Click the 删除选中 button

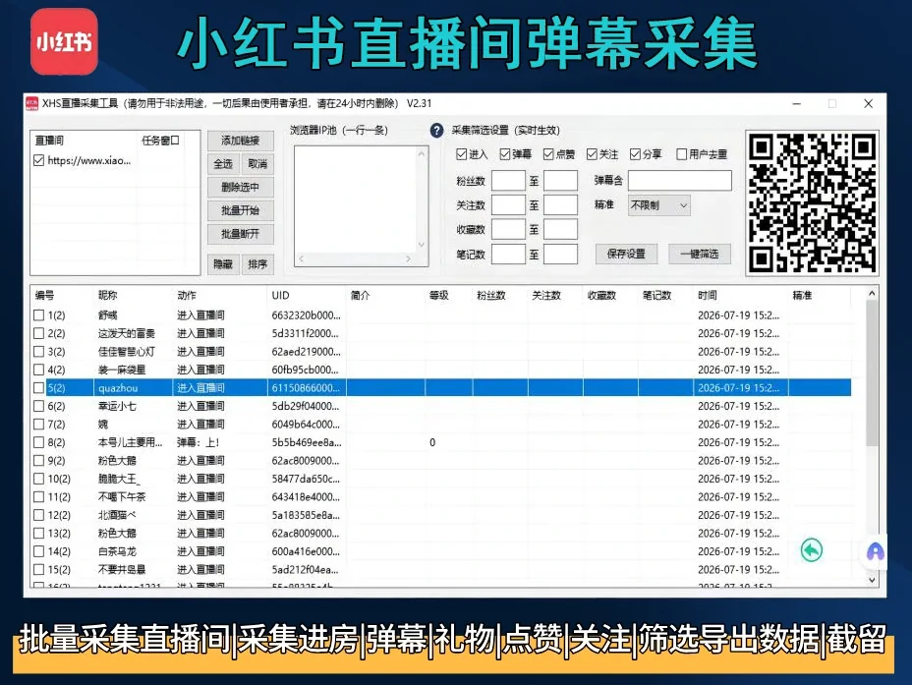(240, 188)
